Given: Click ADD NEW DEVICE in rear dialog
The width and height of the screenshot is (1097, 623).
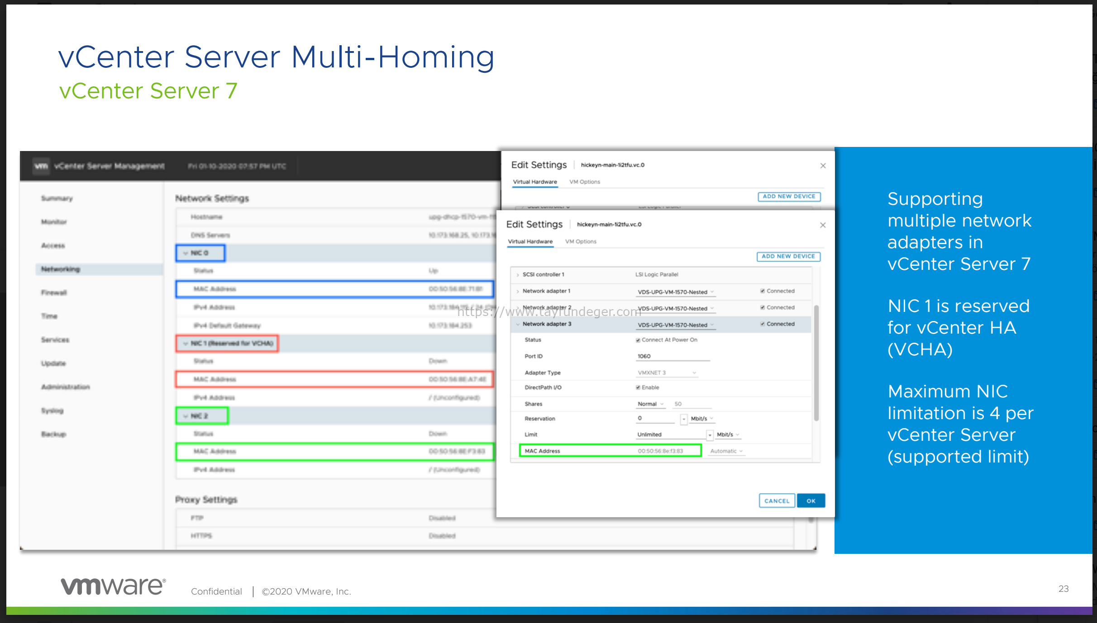Looking at the screenshot, I should pos(789,197).
